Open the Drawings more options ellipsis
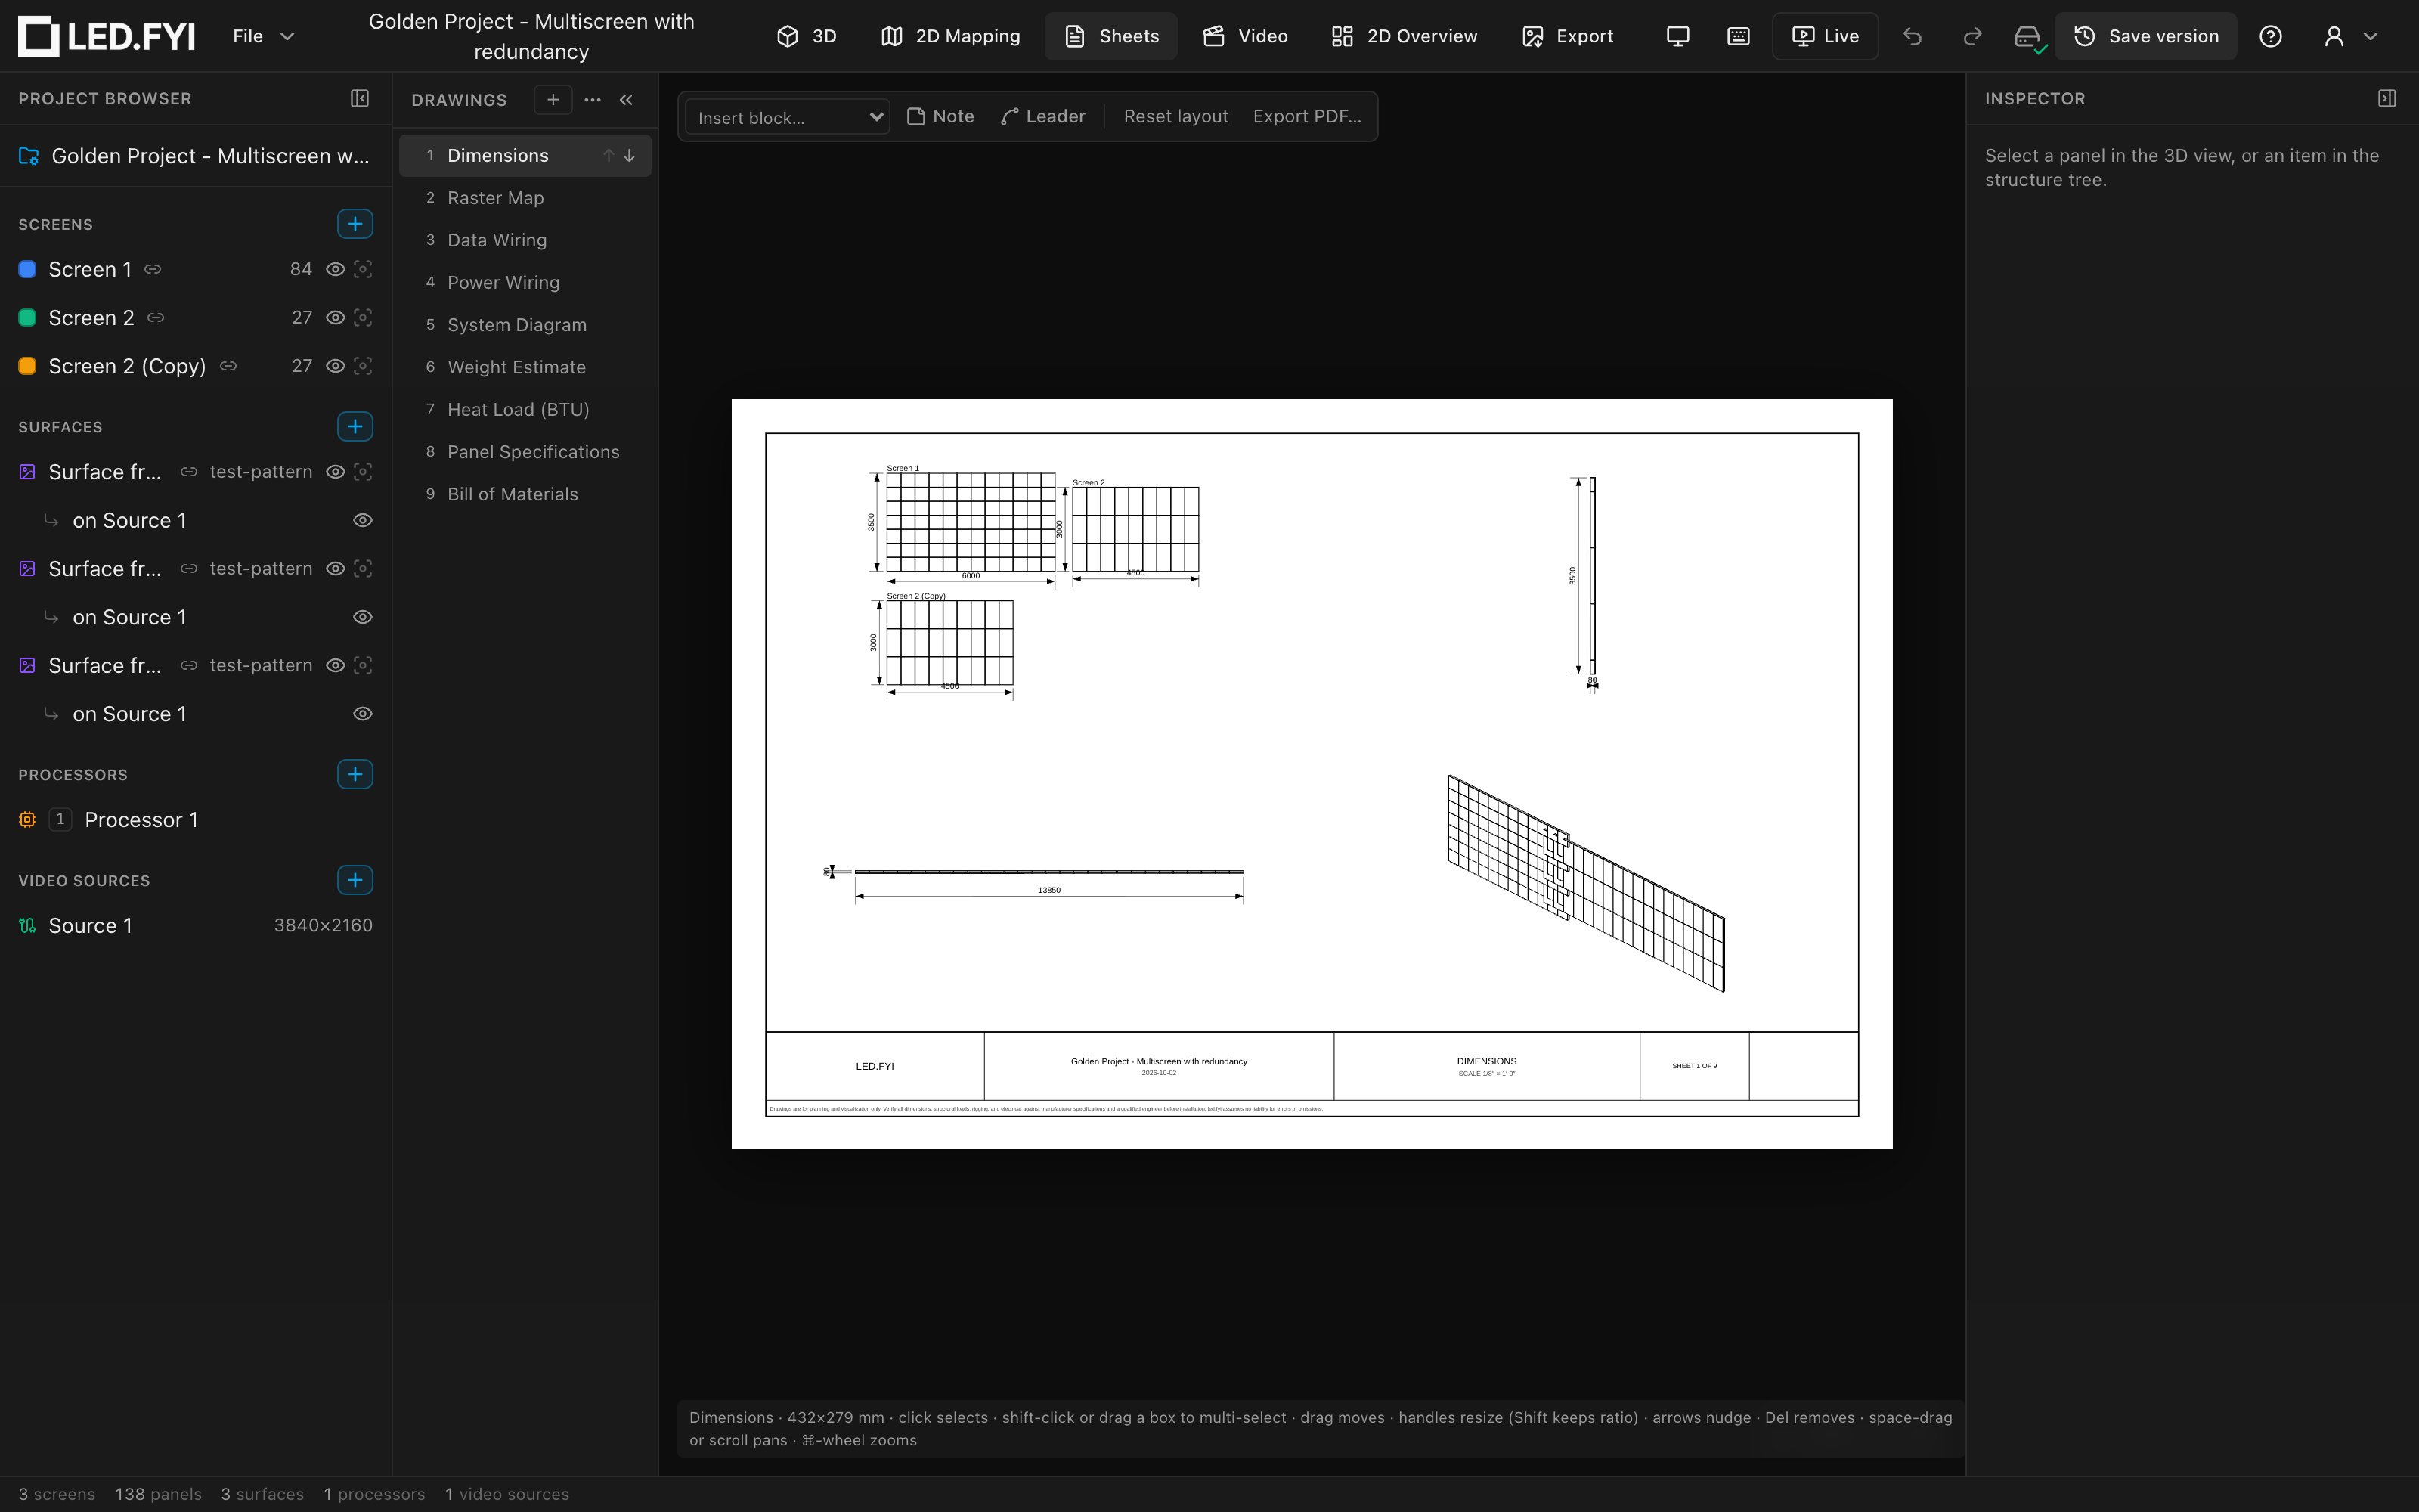2419x1512 pixels. (593, 99)
